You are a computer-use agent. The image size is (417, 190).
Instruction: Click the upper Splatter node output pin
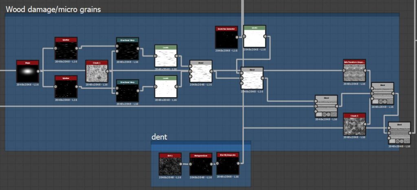(77, 48)
